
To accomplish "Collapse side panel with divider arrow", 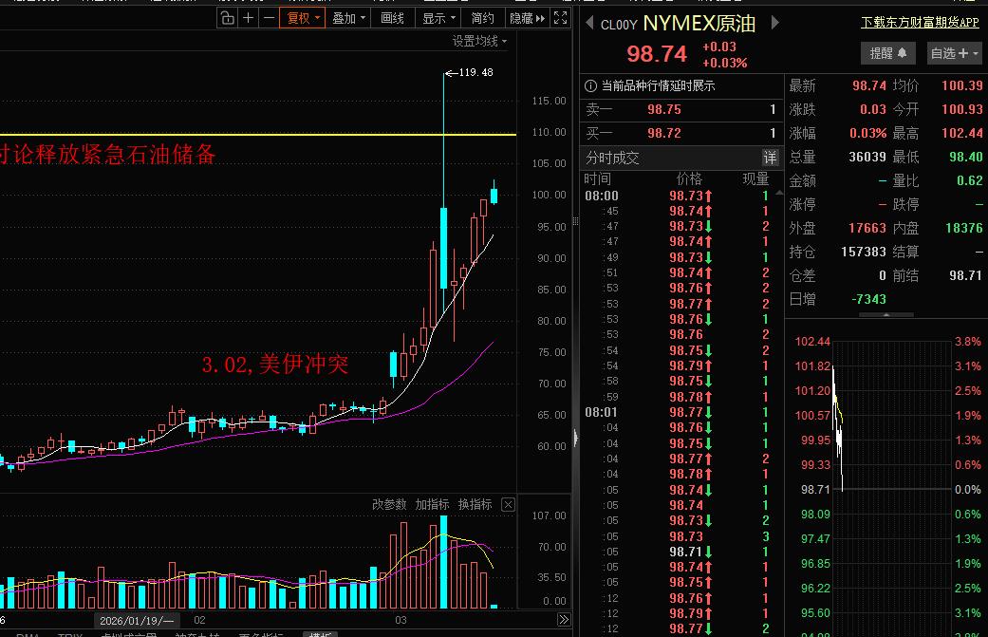I will pos(576,437).
